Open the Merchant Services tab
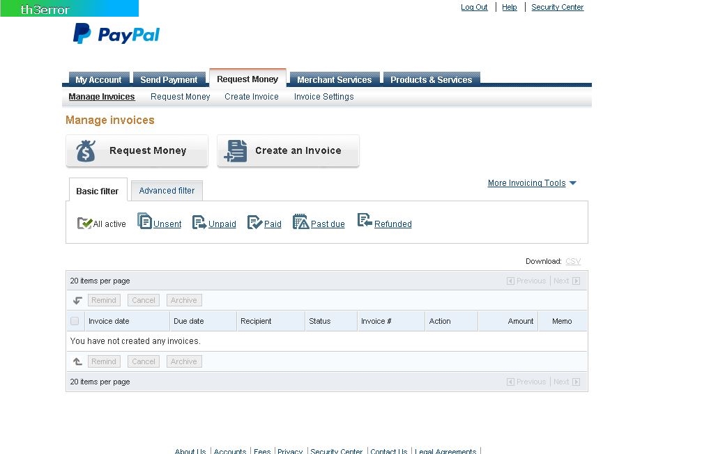 (335, 79)
